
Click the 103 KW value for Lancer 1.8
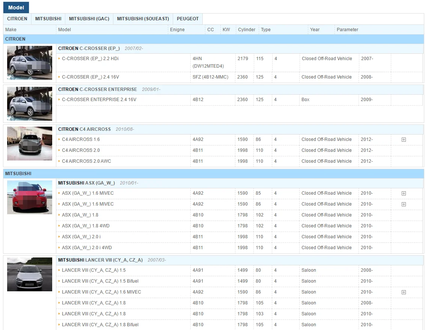pyautogui.click(x=260, y=314)
